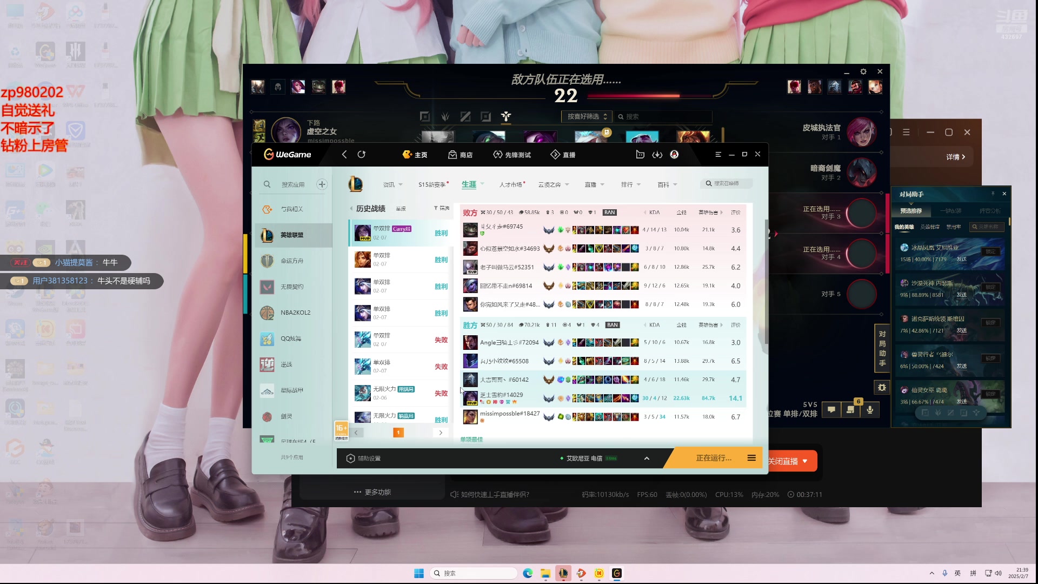Click the BAN tag on 败方 row
The width and height of the screenshot is (1038, 584).
[610, 213]
